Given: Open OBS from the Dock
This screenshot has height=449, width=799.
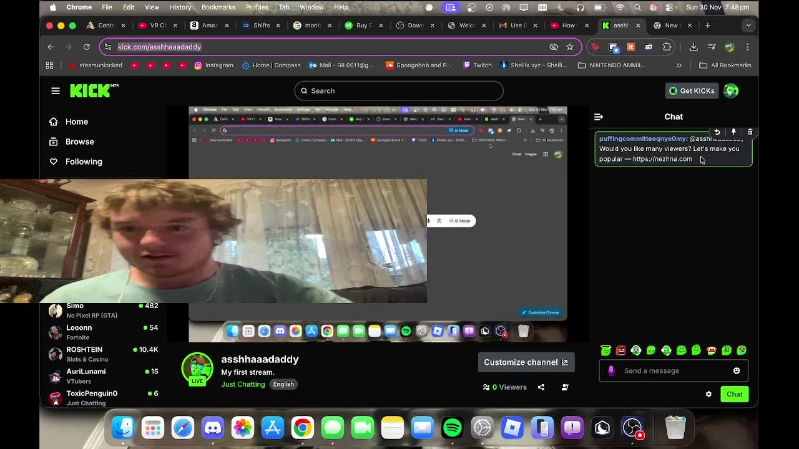Looking at the screenshot, I should tap(632, 428).
